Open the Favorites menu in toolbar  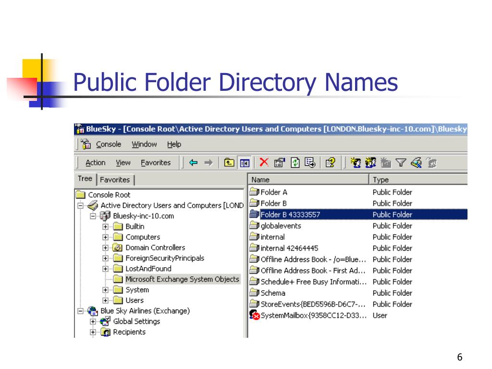156,162
